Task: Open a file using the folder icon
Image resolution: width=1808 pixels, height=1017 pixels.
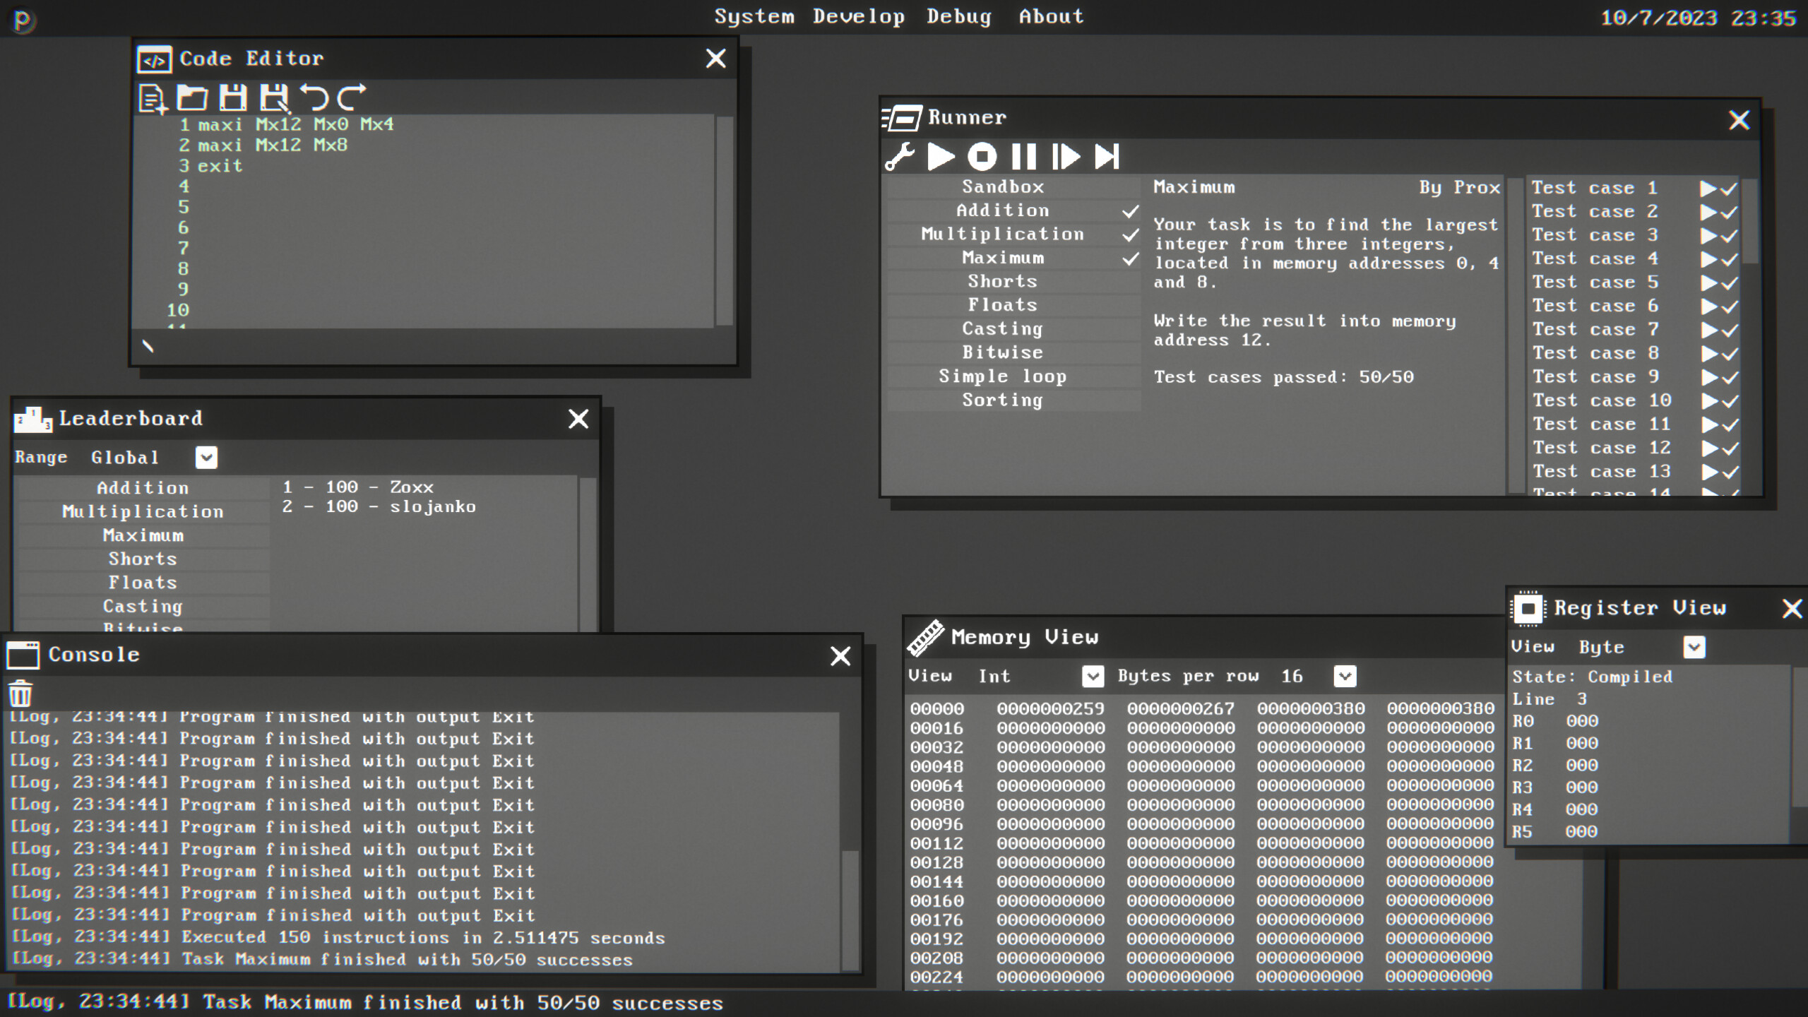Action: (x=192, y=98)
